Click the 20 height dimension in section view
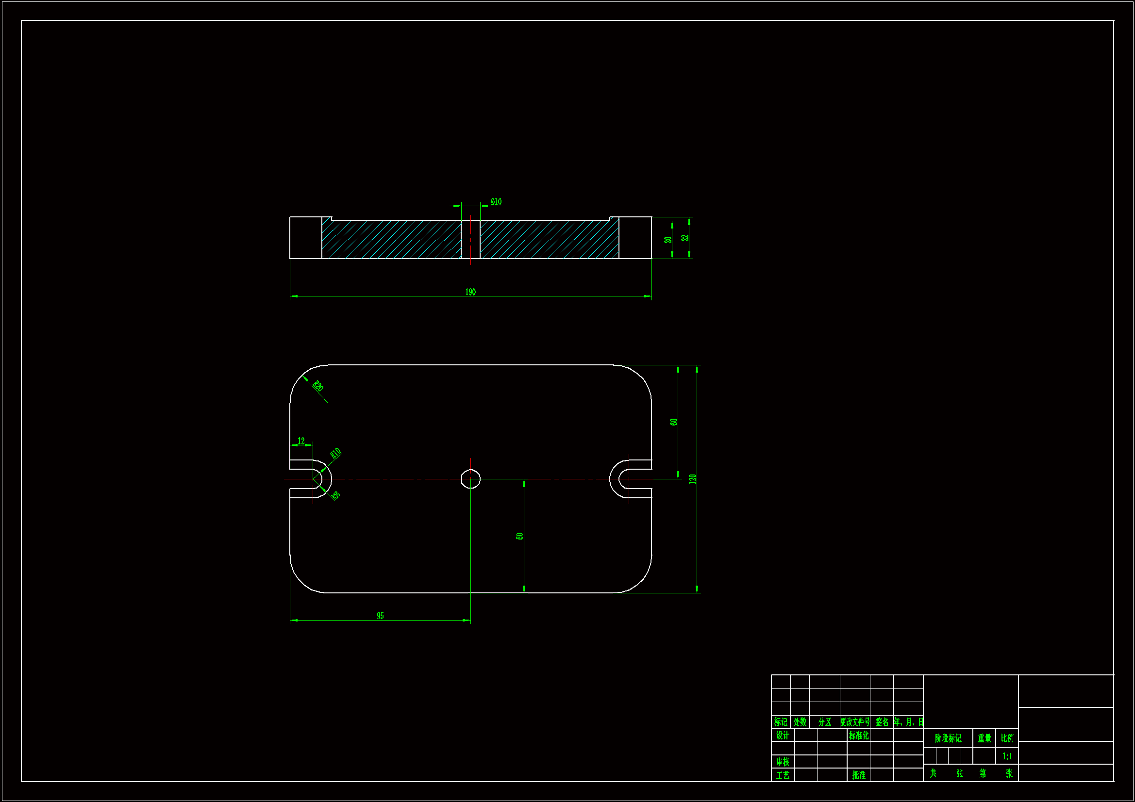Image resolution: width=1135 pixels, height=802 pixels. [x=668, y=240]
